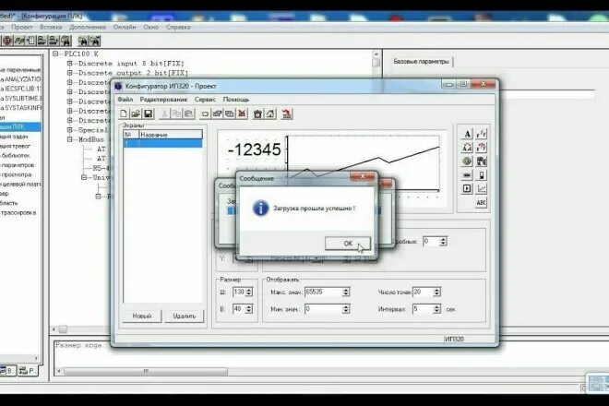Select the ABC tool in element palette
609x406 pixels.
click(481, 202)
